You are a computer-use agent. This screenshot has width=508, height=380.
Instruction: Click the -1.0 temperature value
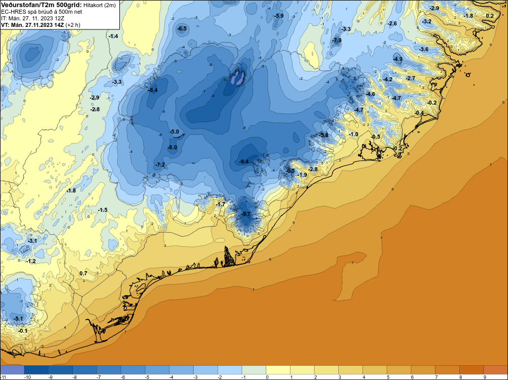coord(354,135)
